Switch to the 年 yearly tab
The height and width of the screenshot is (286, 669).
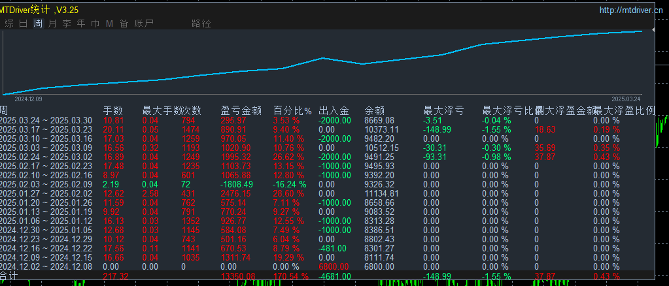(x=81, y=24)
